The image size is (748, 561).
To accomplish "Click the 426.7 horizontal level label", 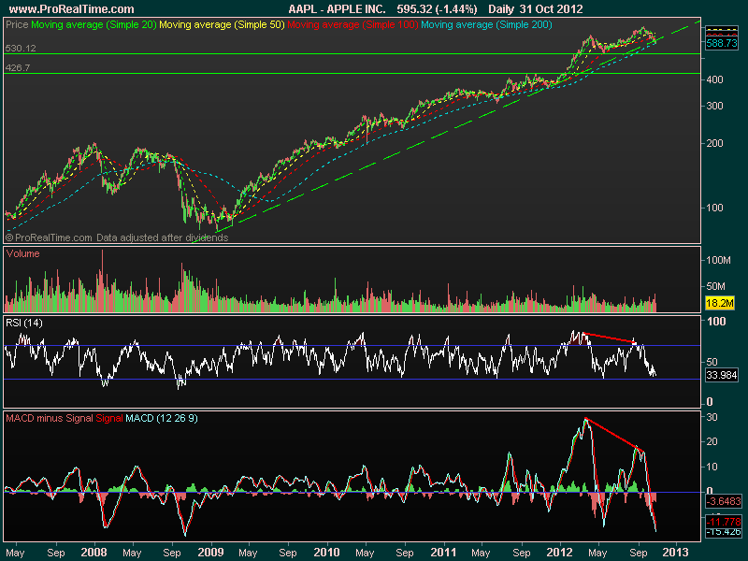I will pyautogui.click(x=18, y=67).
